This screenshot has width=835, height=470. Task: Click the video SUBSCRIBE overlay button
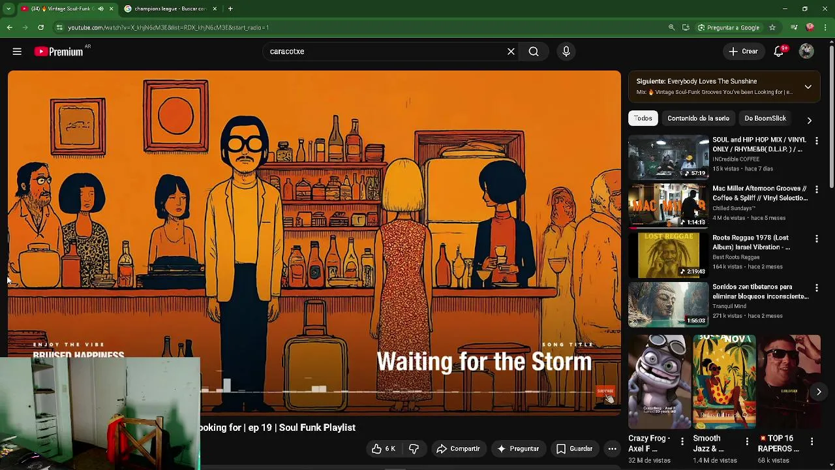point(605,392)
